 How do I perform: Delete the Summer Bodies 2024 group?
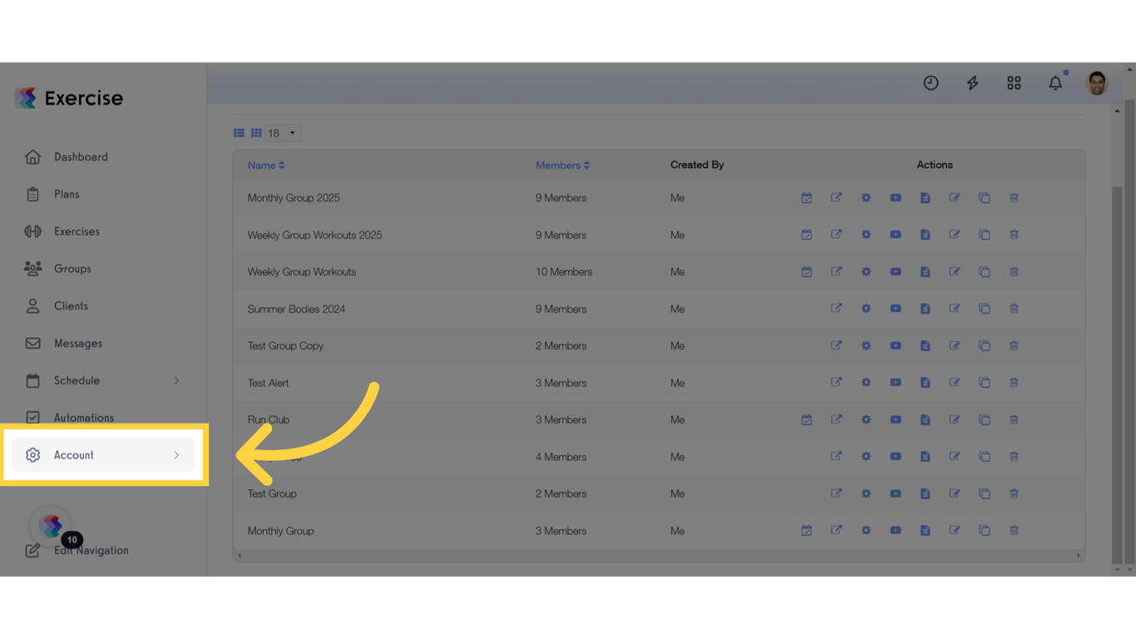coord(1014,309)
